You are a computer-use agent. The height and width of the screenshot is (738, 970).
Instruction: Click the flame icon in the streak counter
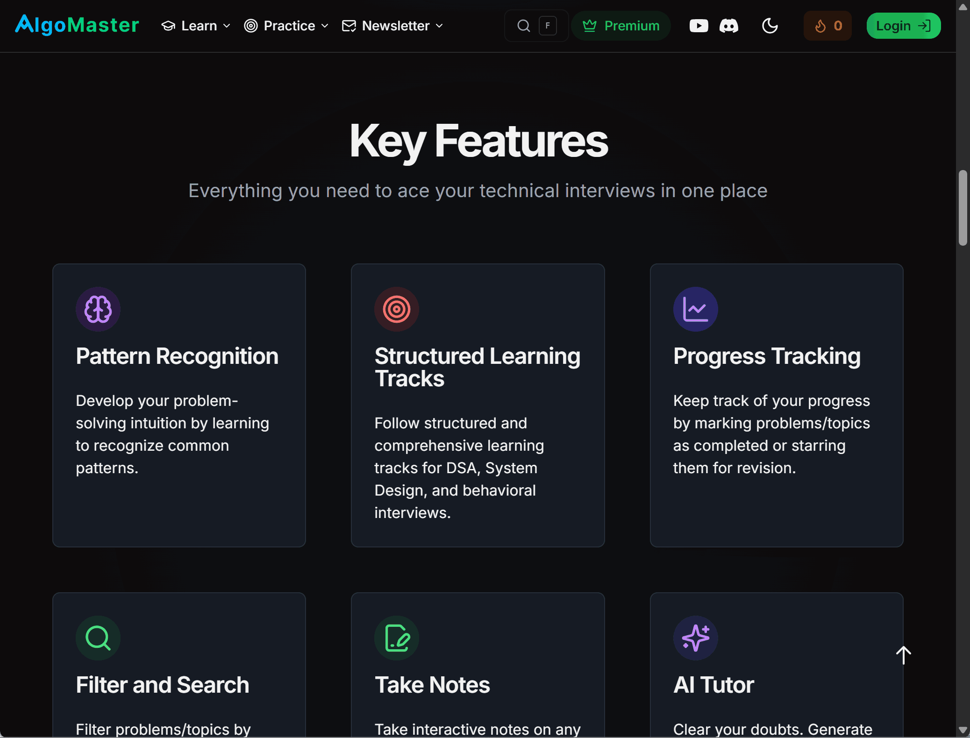tap(820, 26)
